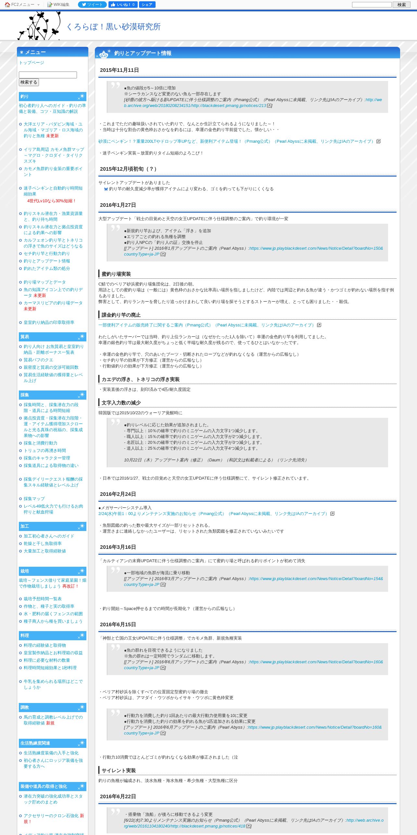Screen dimensions: 417x835
Task: Open 砂漠にペンギン Pmang公式 link
Action: click(x=236, y=141)
